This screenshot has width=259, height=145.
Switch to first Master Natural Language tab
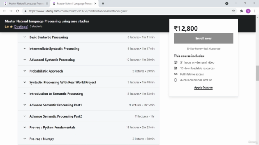pos(25,4)
